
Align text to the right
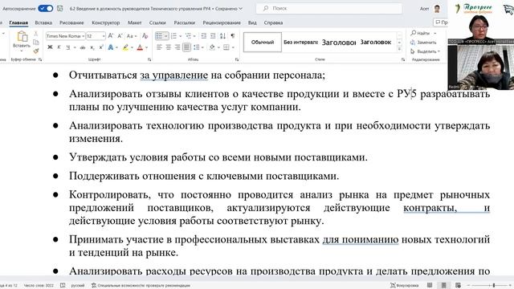pyautogui.click(x=177, y=47)
